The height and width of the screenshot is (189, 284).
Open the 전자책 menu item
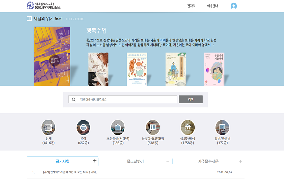[191, 6]
